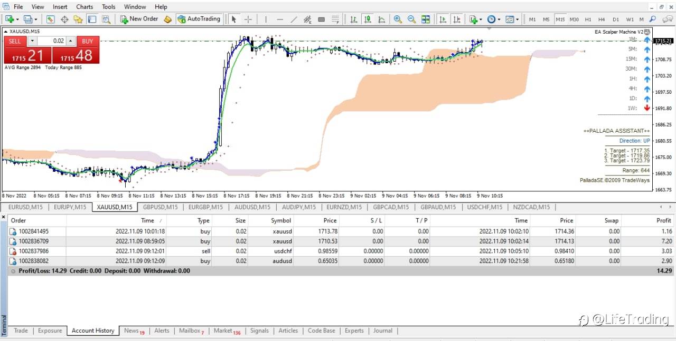Select the crosshair tool

click(248, 19)
